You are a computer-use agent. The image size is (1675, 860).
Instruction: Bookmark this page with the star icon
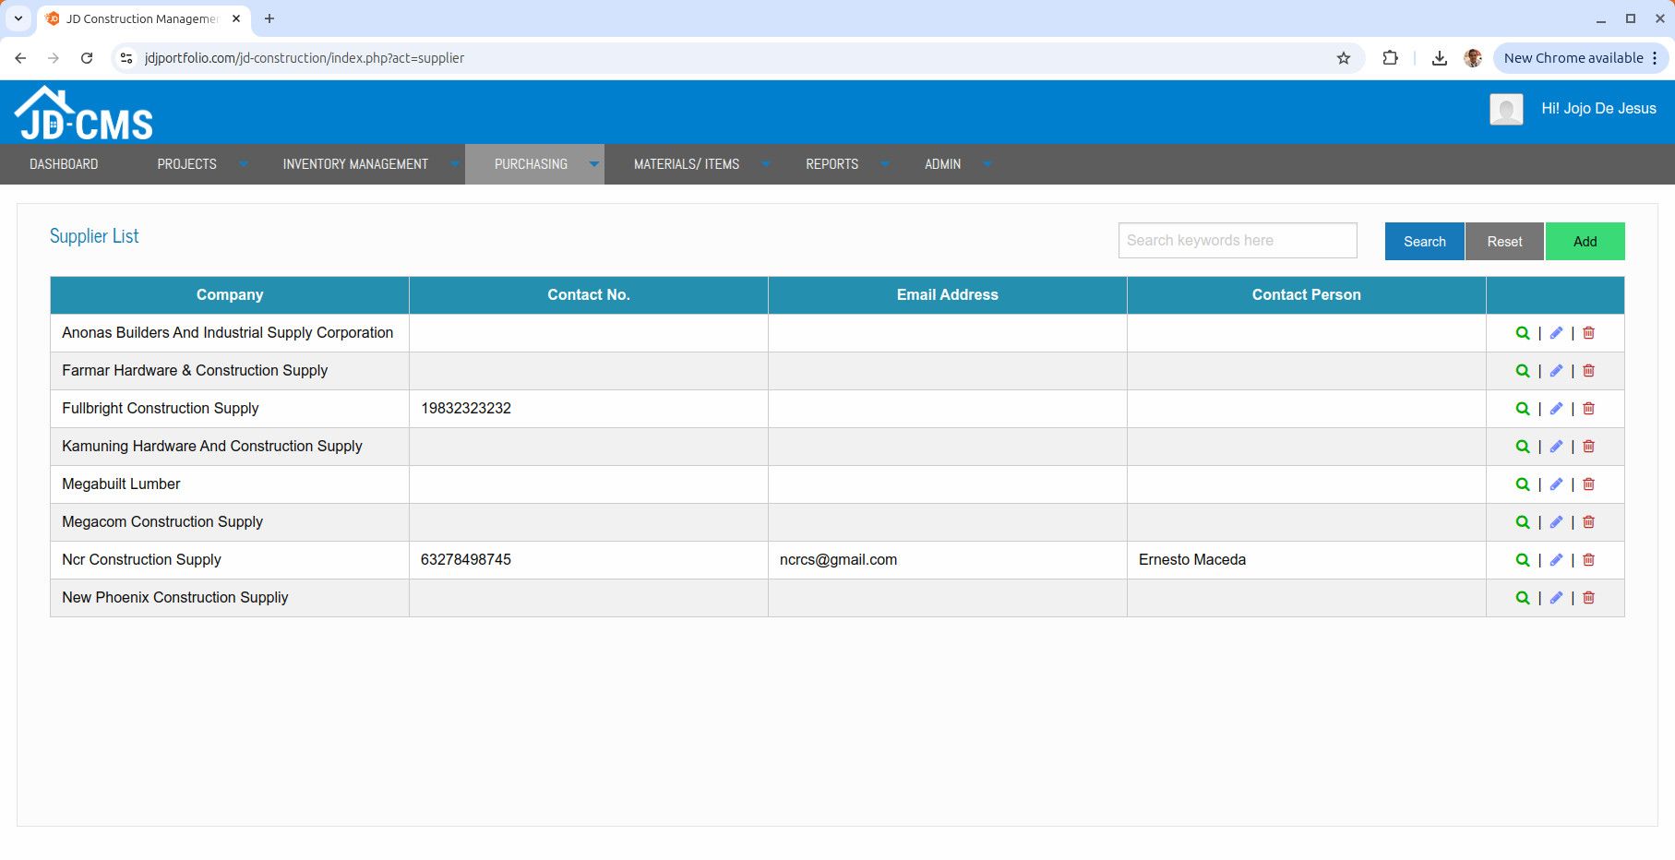click(x=1344, y=58)
